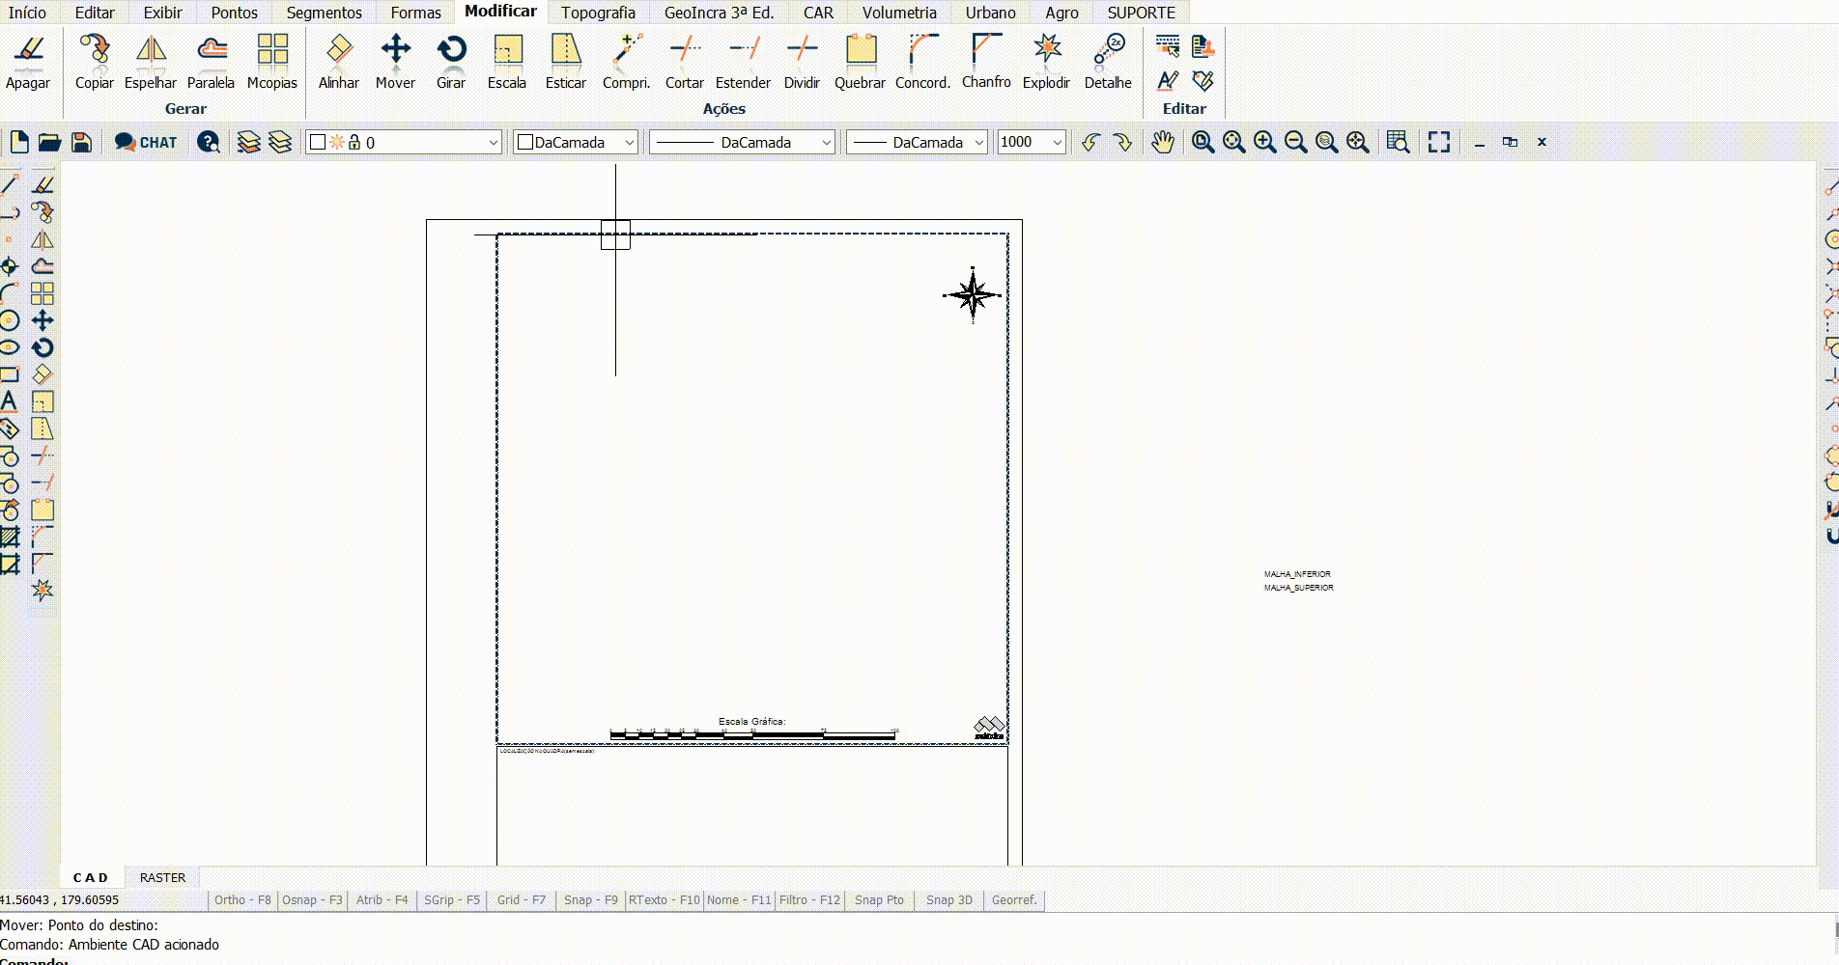Expand the layer selection dropdown
The width and height of the screenshot is (1839, 965).
493,143
